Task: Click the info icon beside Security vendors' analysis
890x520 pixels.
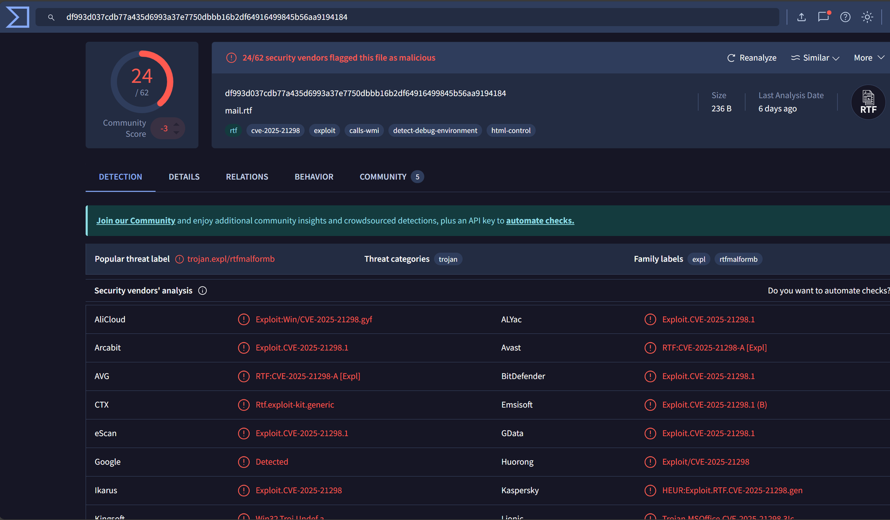Action: pos(202,291)
